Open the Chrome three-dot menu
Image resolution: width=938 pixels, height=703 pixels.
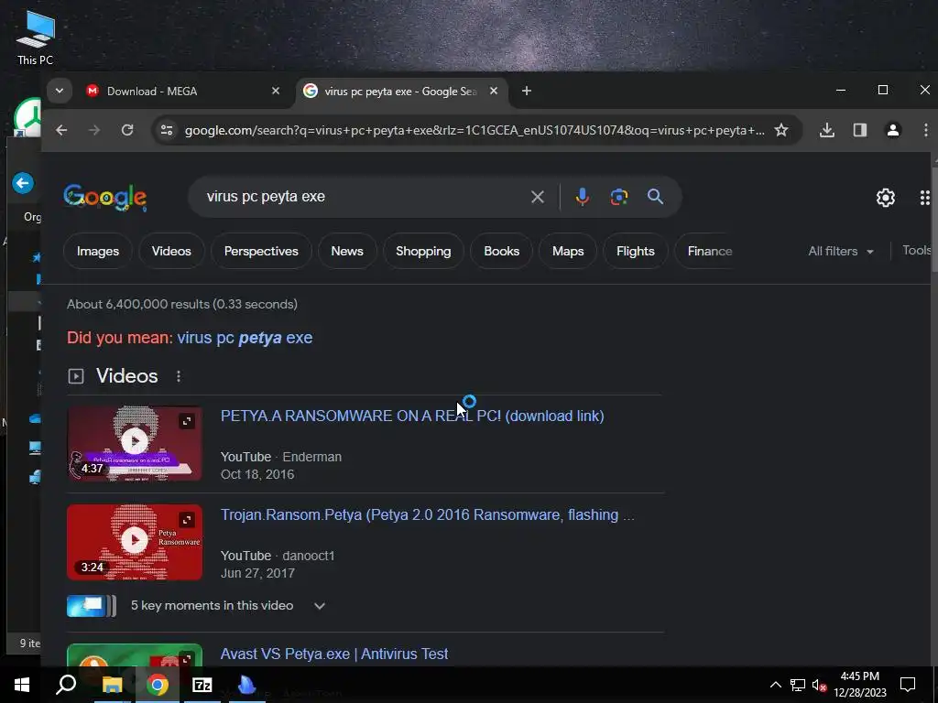pos(925,130)
